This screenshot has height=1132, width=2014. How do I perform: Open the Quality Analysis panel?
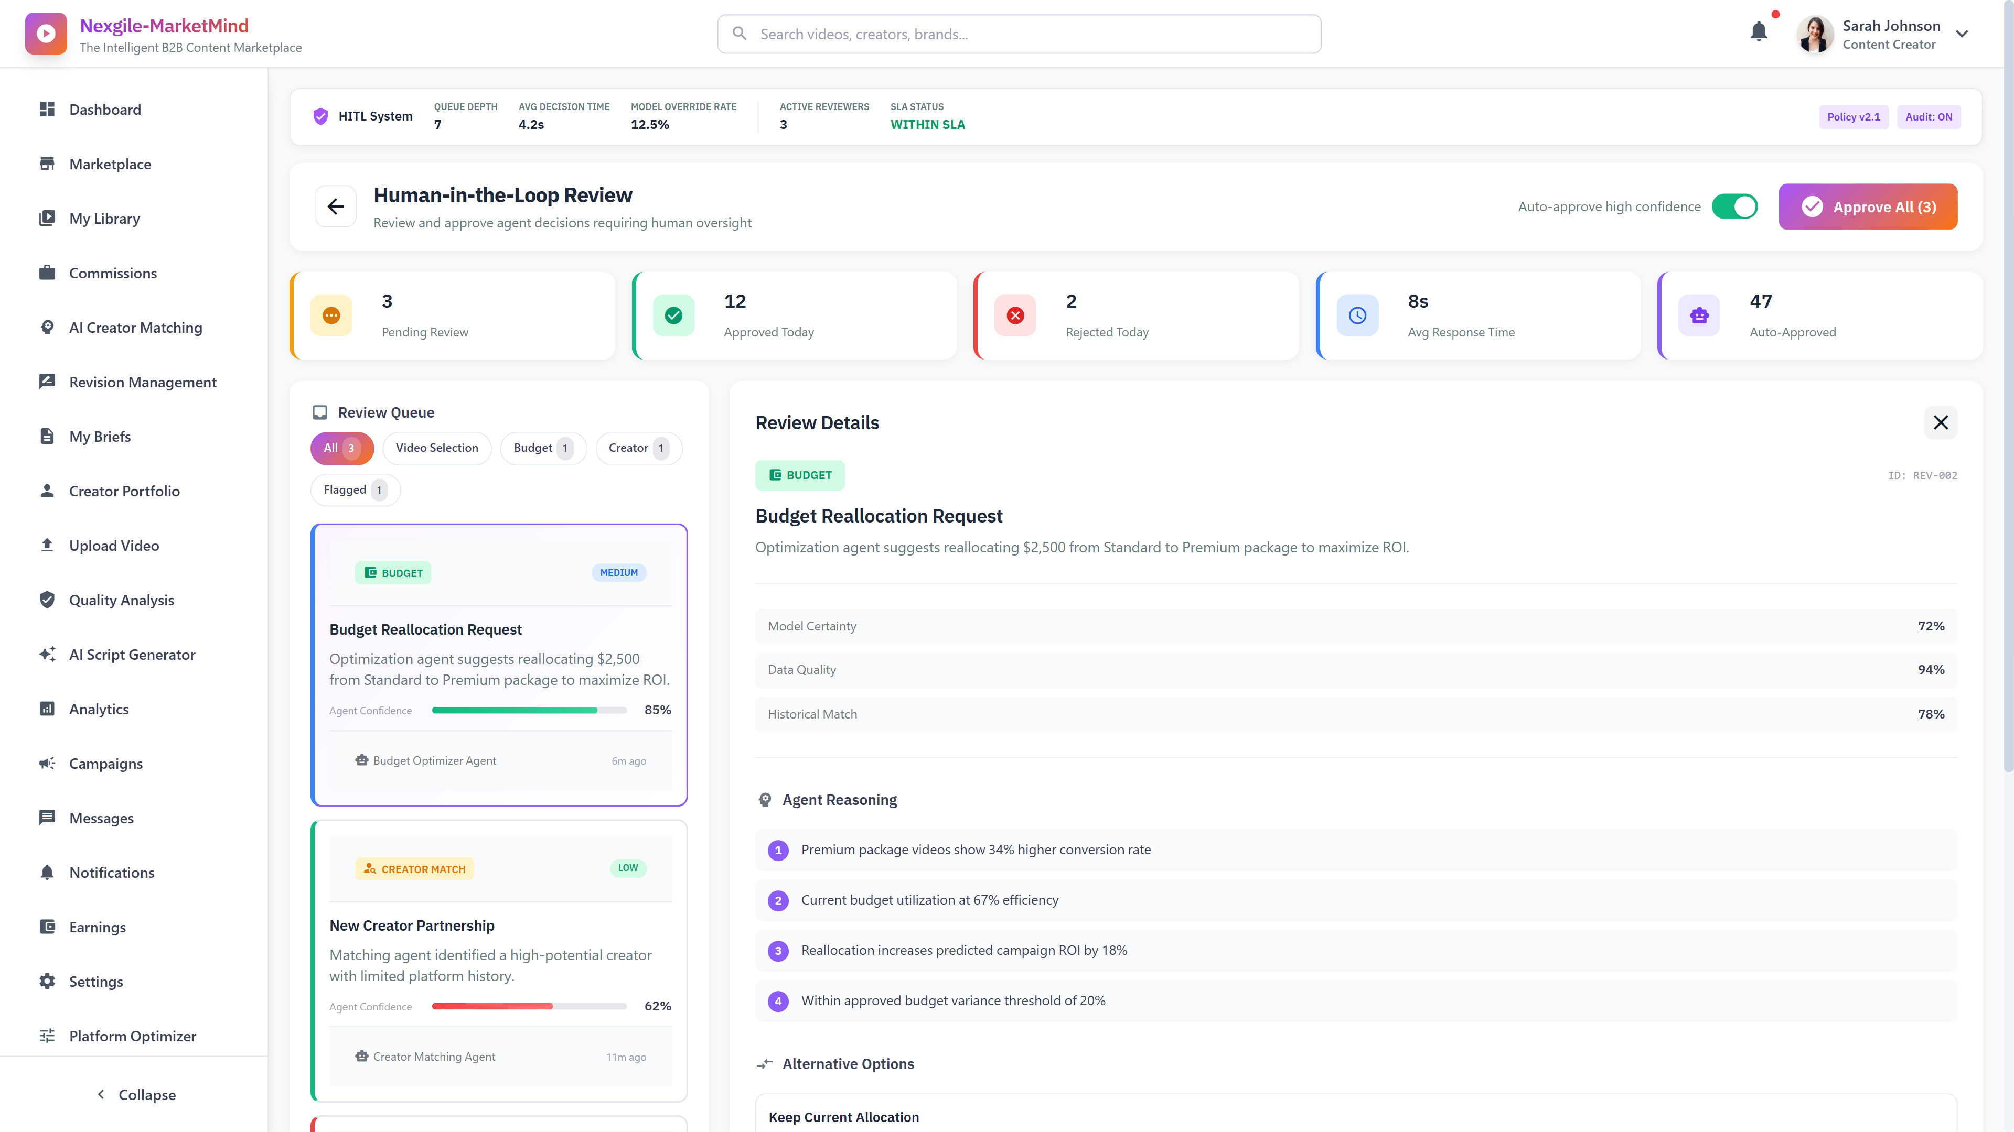(121, 599)
